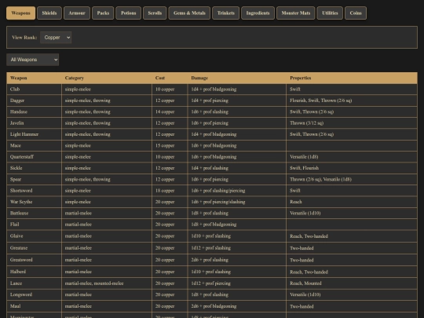Screen dimensions: 424x318
Task: Open the Armour tab
Action: pos(77,13)
